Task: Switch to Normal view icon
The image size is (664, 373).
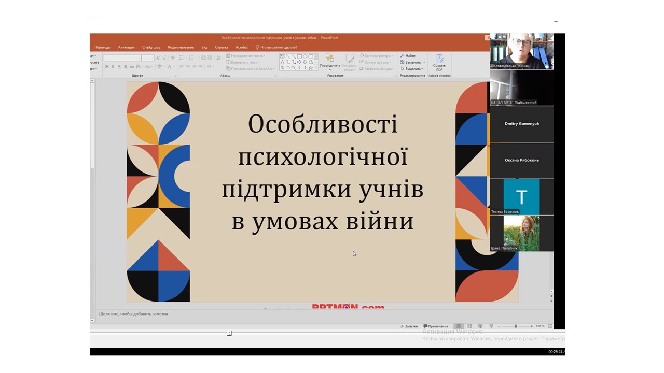Action: coord(459,326)
